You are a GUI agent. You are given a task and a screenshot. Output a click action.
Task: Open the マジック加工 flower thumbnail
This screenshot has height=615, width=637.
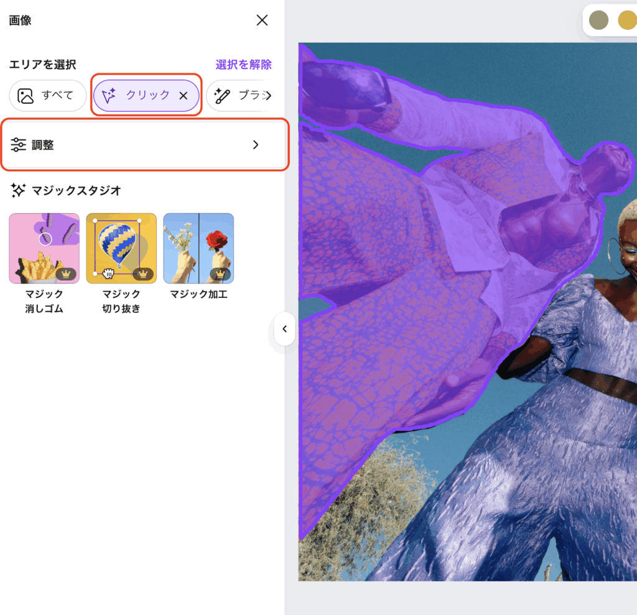[x=198, y=248]
